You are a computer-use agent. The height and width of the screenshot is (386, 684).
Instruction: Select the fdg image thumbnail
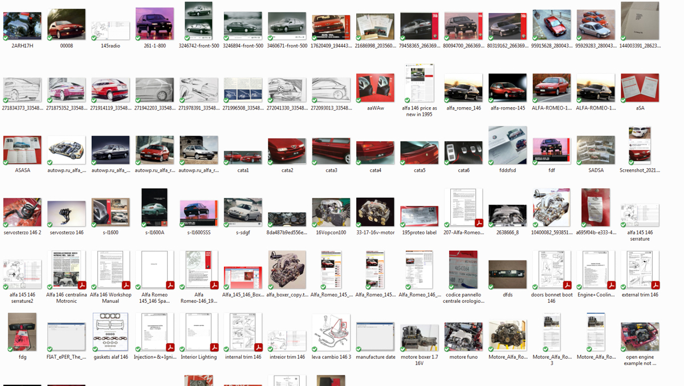coord(22,332)
